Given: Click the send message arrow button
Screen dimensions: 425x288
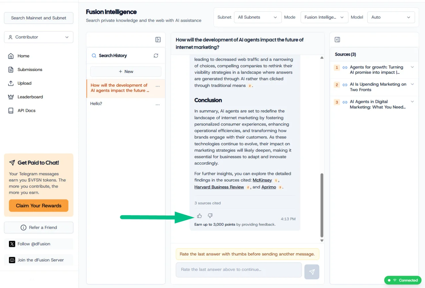Looking at the screenshot, I should pos(312,272).
